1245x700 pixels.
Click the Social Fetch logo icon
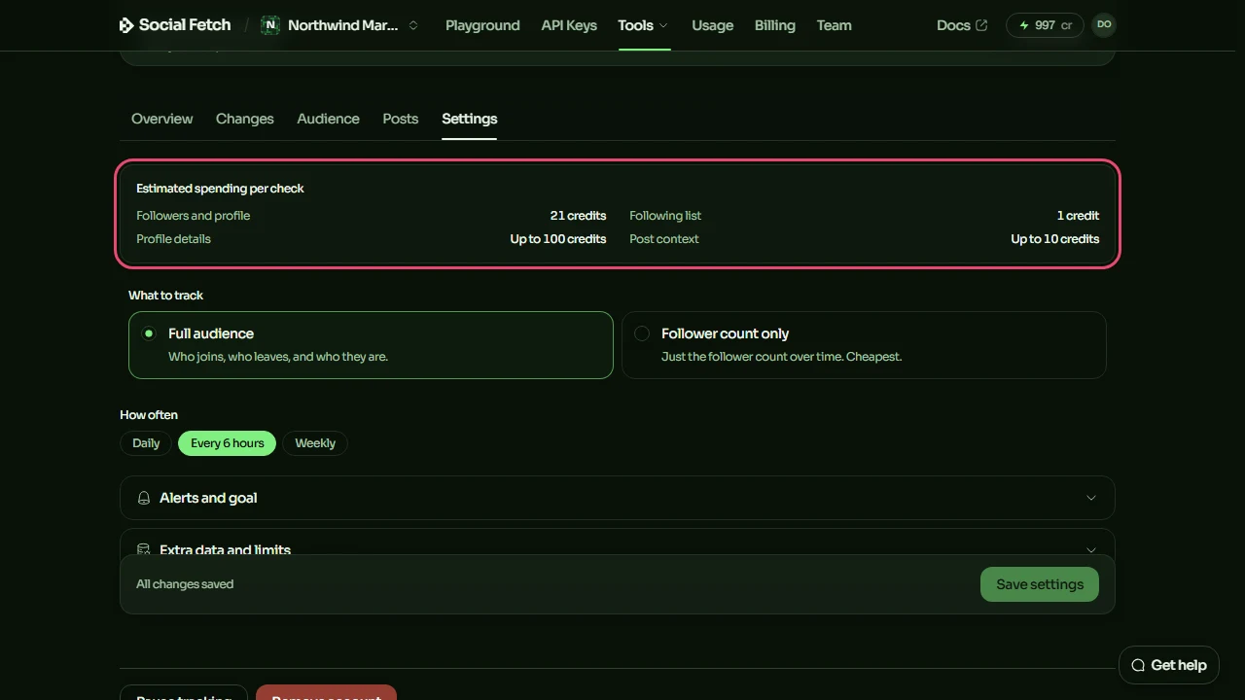point(126,25)
